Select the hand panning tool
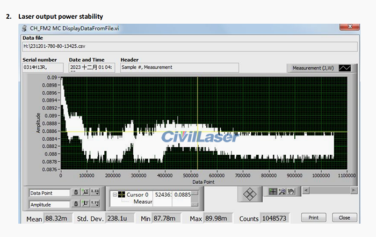The image size is (376, 237). point(291,191)
